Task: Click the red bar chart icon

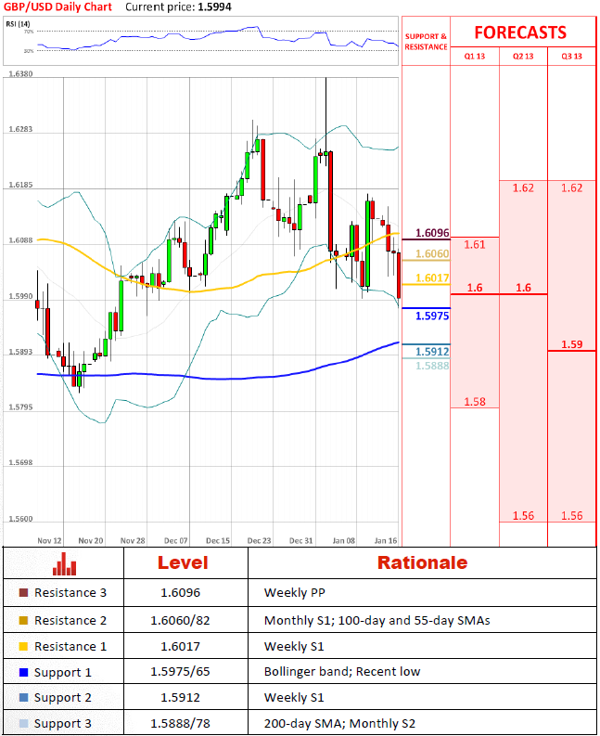Action: (64, 563)
